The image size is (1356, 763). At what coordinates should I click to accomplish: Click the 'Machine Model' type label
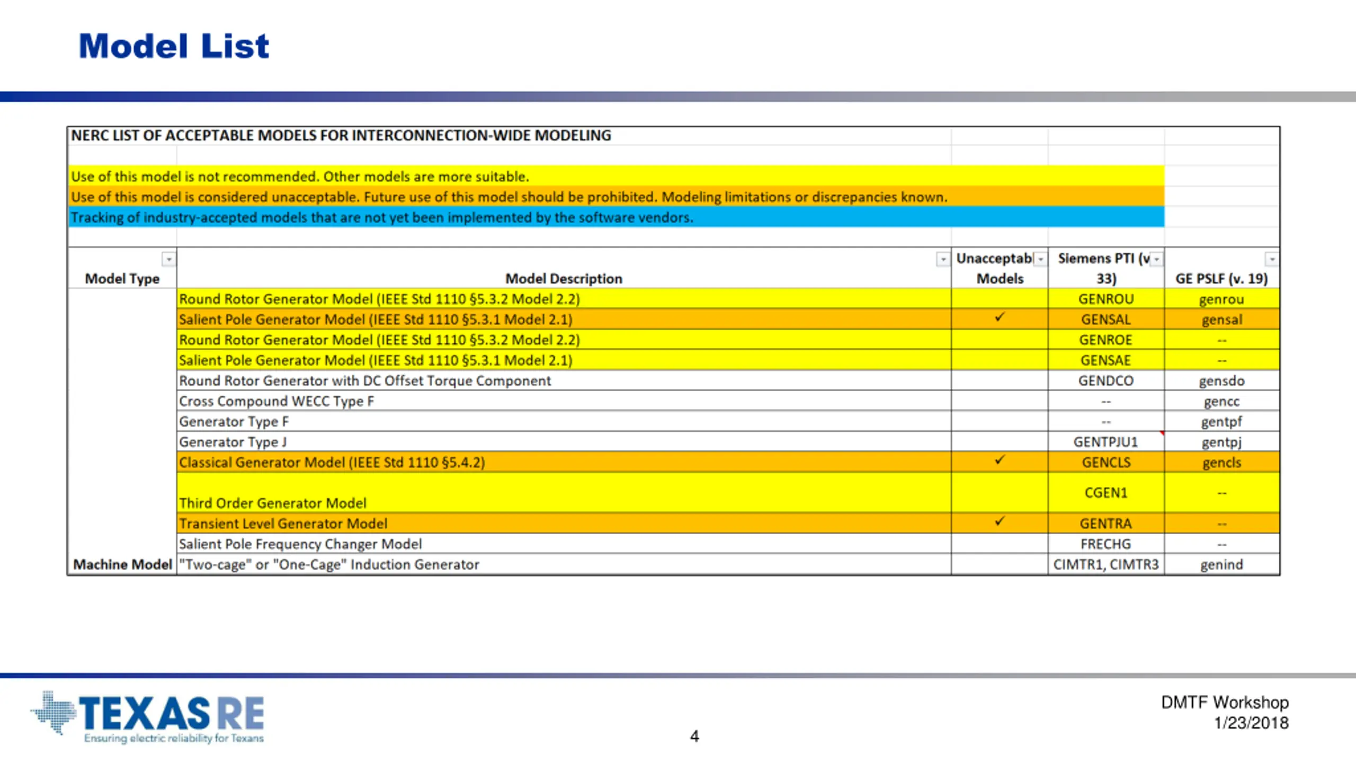coord(123,564)
